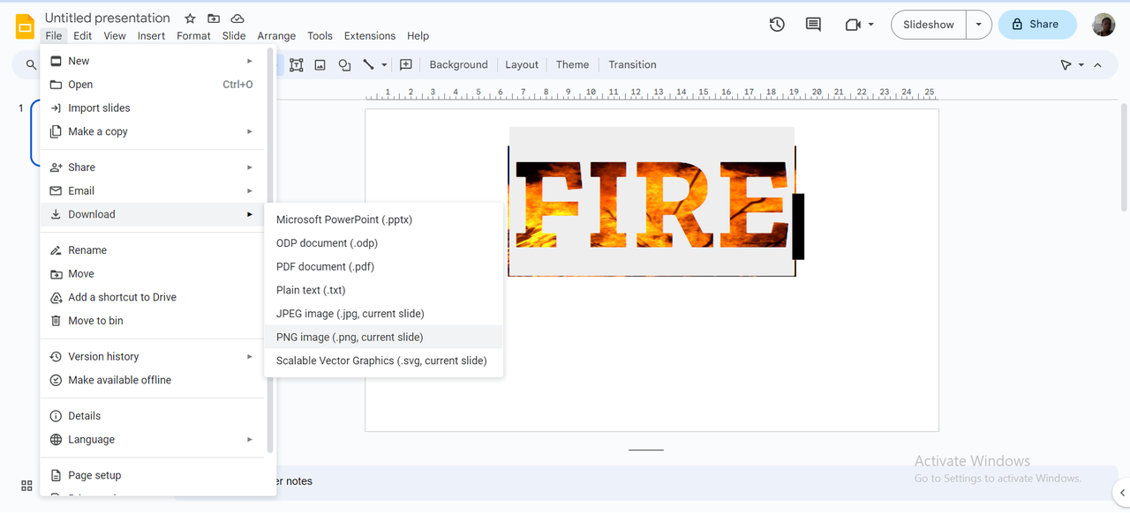Click the horizontal ruler above the slide
This screenshot has height=513, width=1130.
(652, 93)
